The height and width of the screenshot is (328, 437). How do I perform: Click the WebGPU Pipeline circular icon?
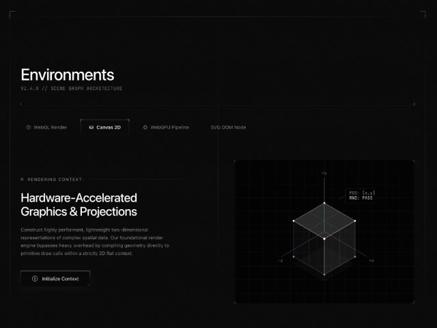point(145,127)
